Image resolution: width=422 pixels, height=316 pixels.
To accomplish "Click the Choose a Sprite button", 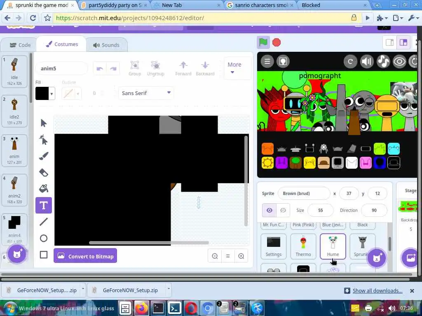I will [x=377, y=258].
